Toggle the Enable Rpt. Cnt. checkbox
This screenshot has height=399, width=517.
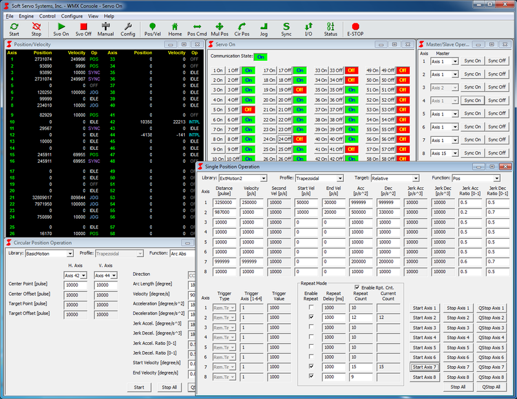[357, 287]
